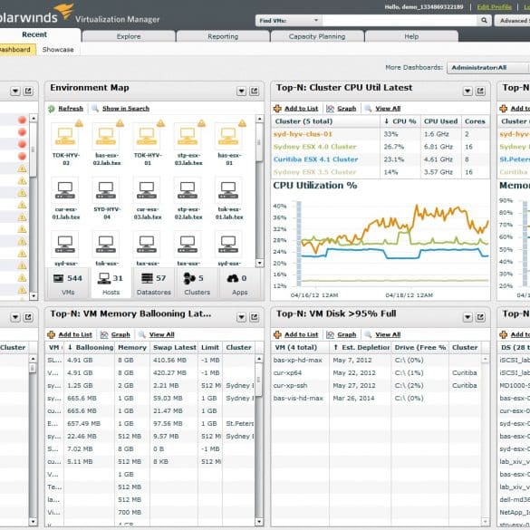Click the search magnifier button
The width and height of the screenshot is (530, 530).
coord(484,21)
